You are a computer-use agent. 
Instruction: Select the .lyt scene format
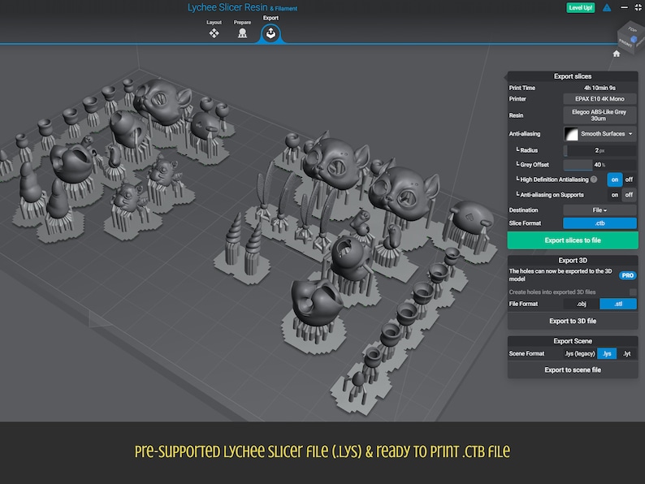pyautogui.click(x=626, y=353)
